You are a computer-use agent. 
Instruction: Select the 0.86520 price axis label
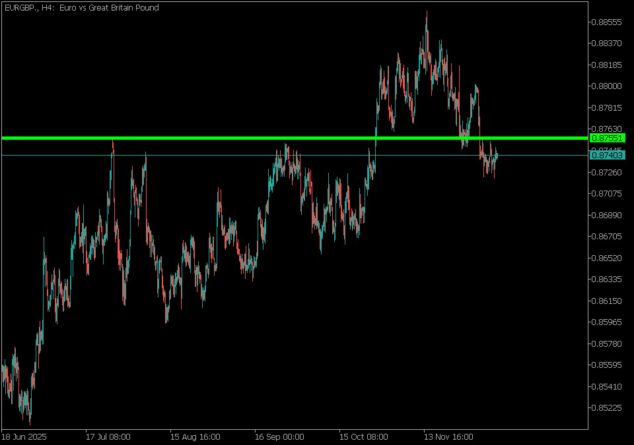(608, 258)
